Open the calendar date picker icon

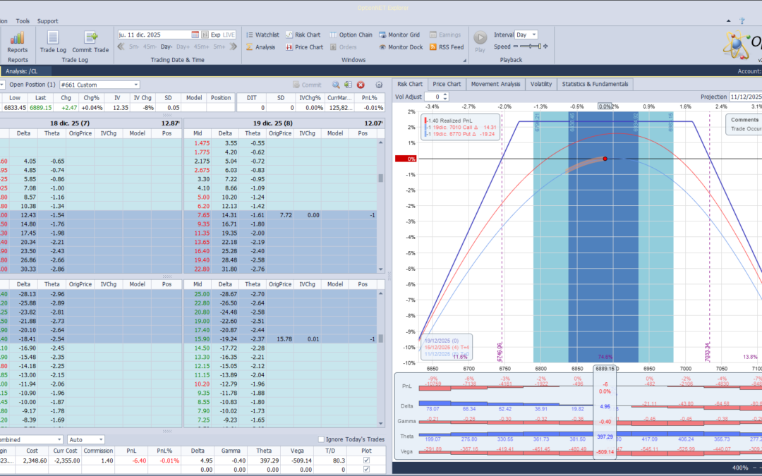click(195, 35)
